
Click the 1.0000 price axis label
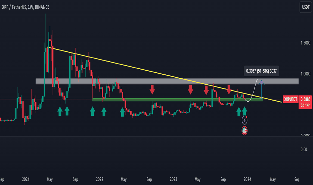(305, 74)
